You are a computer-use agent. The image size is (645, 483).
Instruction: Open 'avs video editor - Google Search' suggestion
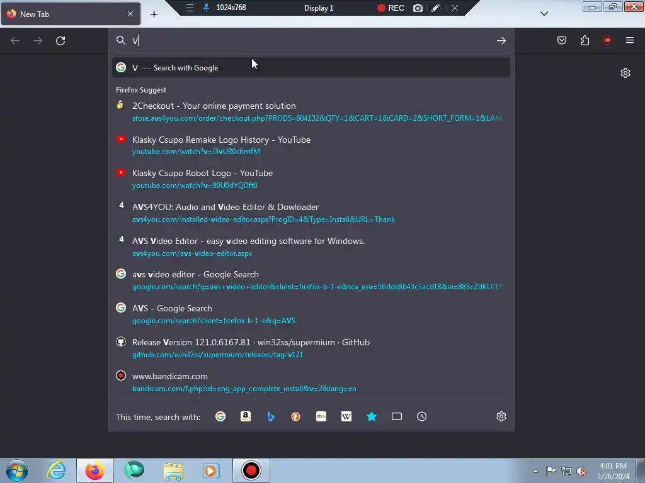click(311, 280)
